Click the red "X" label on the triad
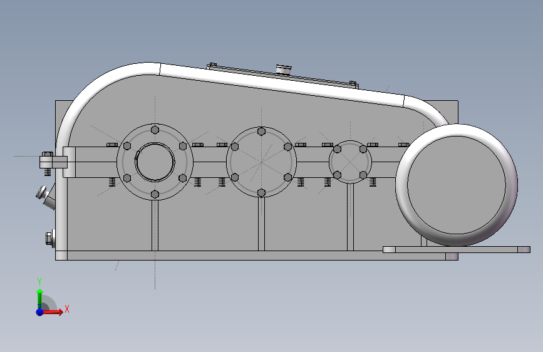Image resolution: width=543 pixels, height=352 pixels. (67, 309)
